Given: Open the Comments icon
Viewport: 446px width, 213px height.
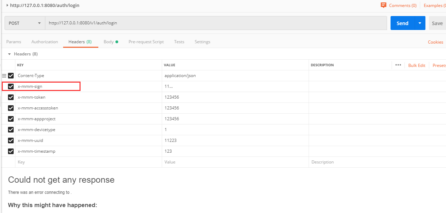Looking at the screenshot, I should 384,5.
